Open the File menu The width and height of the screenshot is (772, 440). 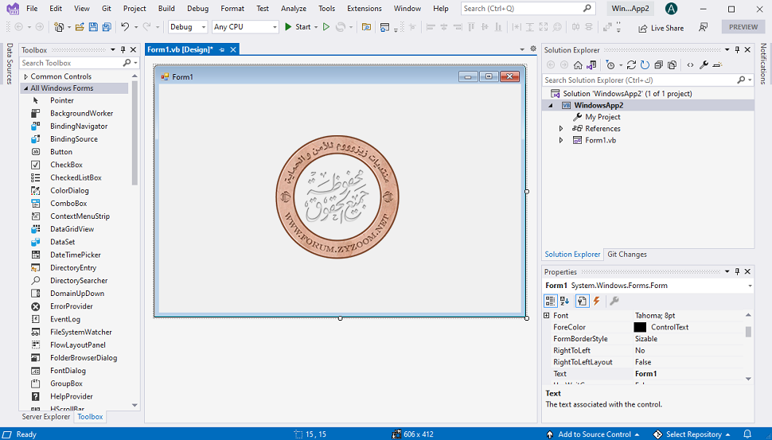(x=32, y=9)
